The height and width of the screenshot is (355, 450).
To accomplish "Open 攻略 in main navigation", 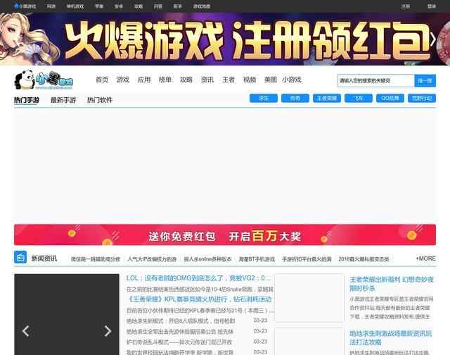I will (186, 80).
